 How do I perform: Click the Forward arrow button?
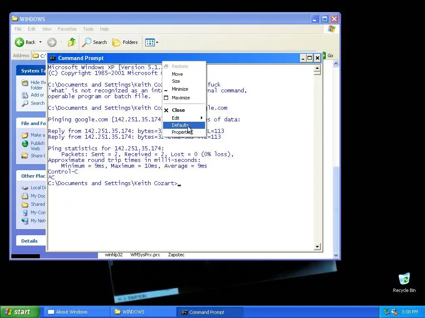pyautogui.click(x=52, y=42)
